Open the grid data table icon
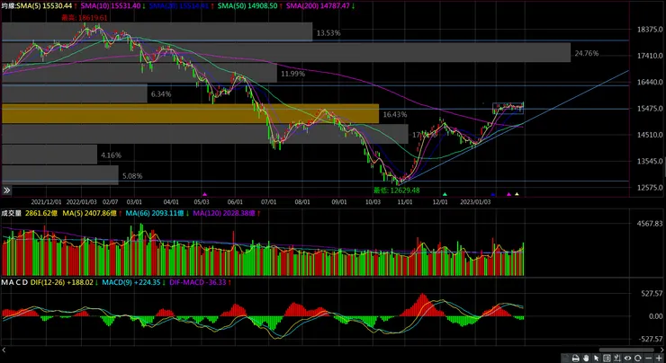666x363 pixels. click(x=607, y=358)
